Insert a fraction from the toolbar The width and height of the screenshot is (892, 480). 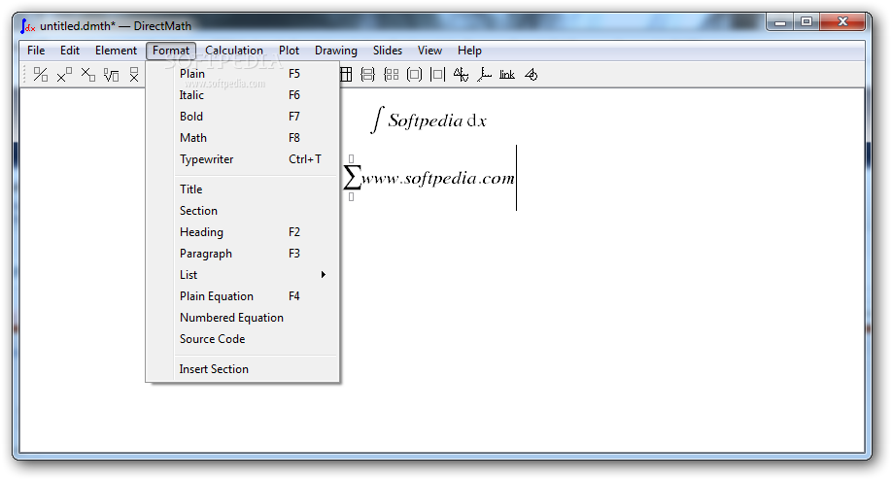(x=41, y=75)
